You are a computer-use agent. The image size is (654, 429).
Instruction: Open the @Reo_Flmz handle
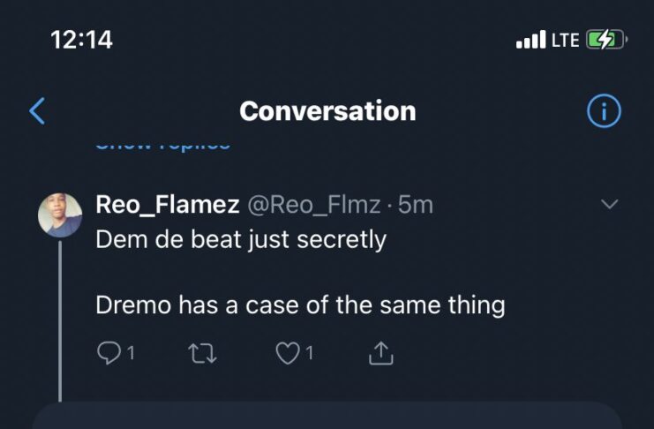pos(313,206)
